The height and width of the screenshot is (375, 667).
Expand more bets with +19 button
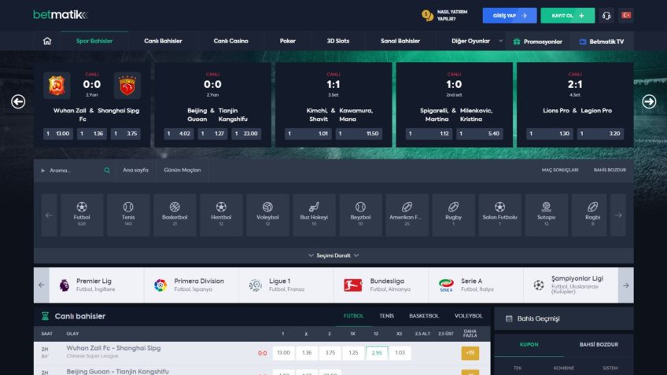(x=470, y=353)
